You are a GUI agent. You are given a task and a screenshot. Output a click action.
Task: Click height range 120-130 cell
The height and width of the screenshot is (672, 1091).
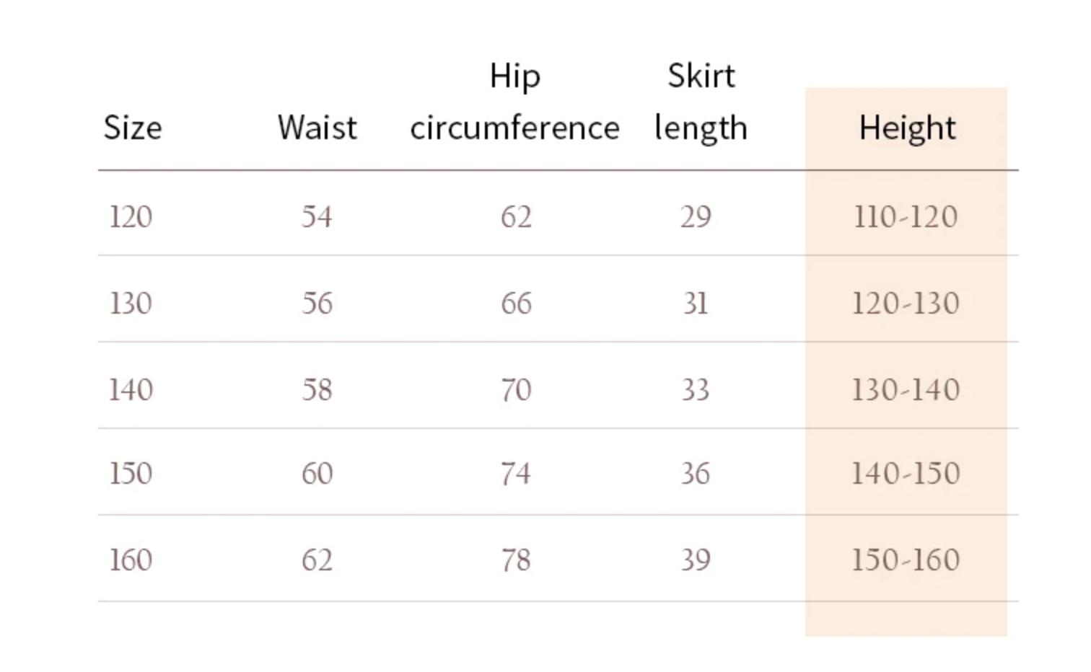[x=906, y=303]
